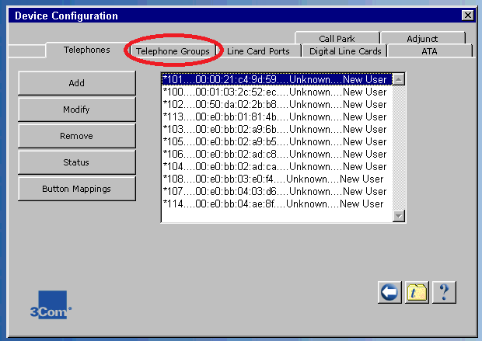Open the telephone Status button
Image resolution: width=482 pixels, height=341 pixels.
point(76,162)
